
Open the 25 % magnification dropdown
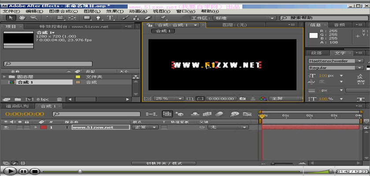click(168, 99)
